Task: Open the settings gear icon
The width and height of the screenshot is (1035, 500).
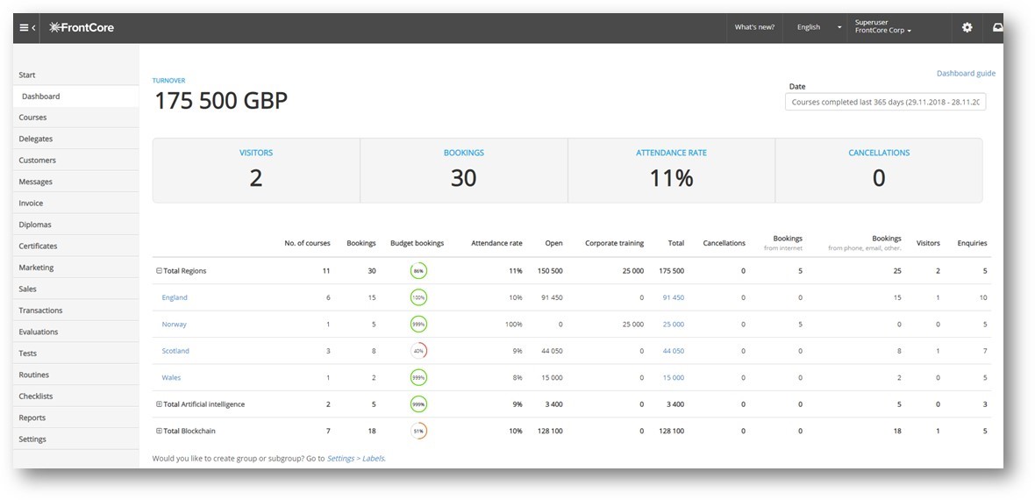Action: point(967,28)
